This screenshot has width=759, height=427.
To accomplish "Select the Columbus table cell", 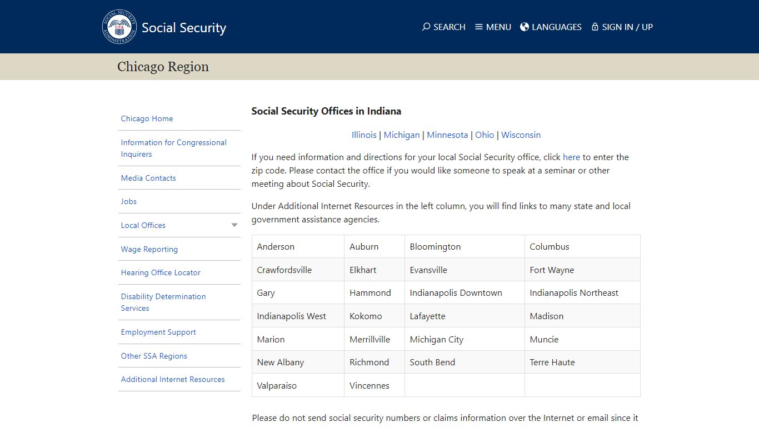I will pos(582,246).
